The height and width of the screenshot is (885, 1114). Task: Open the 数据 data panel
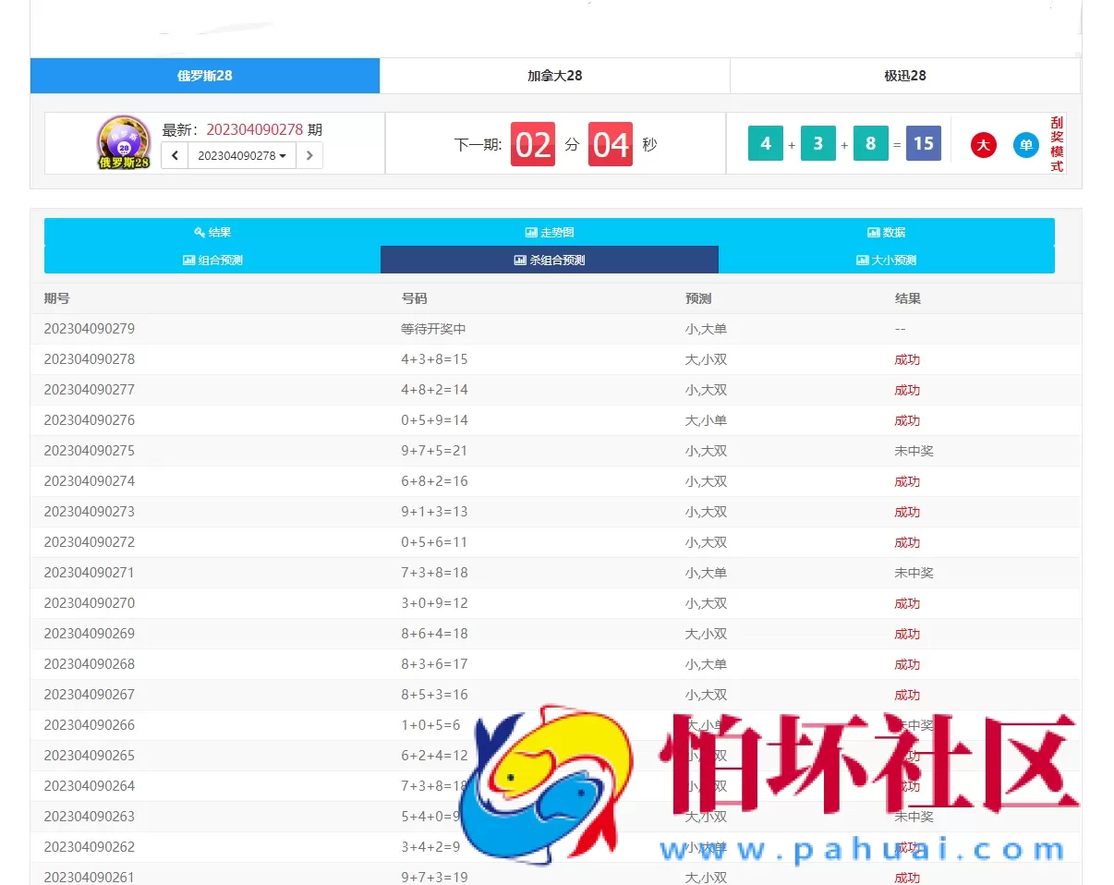(x=885, y=232)
